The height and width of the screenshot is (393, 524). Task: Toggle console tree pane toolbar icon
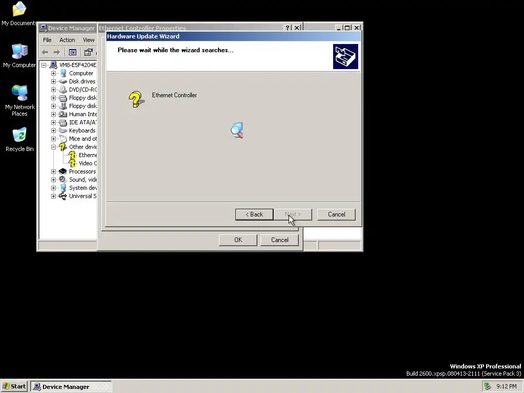[73, 52]
